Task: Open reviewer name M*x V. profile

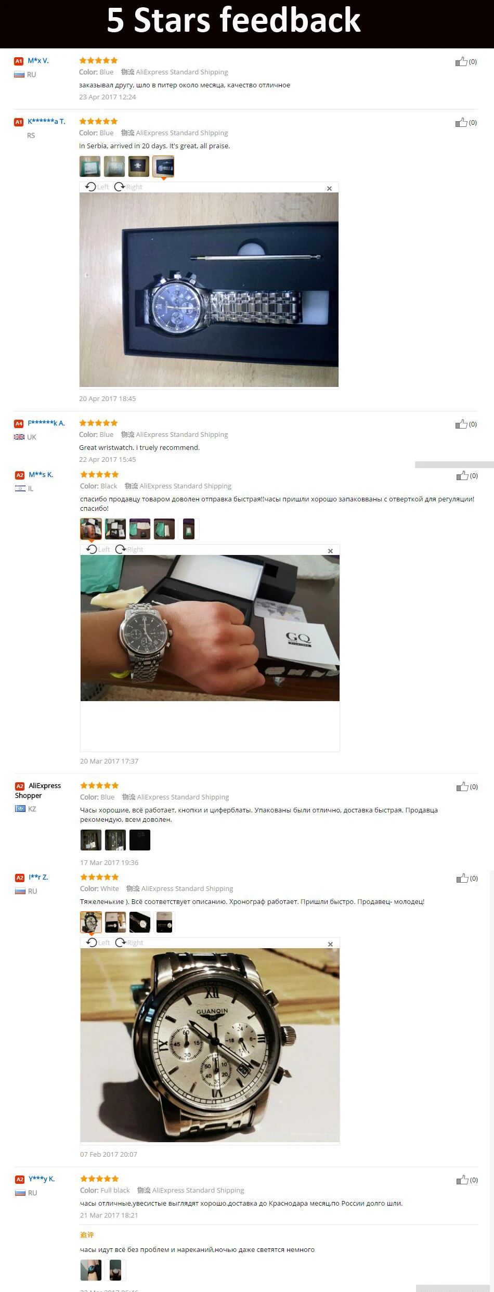Action: point(38,61)
